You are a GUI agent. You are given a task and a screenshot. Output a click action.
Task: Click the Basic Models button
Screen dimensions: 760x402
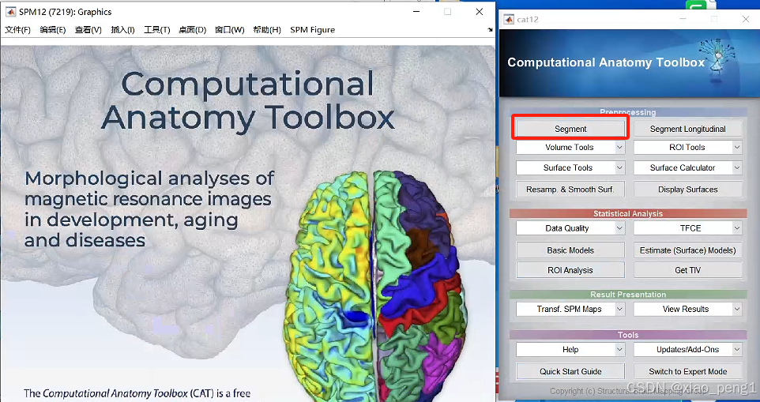(570, 250)
